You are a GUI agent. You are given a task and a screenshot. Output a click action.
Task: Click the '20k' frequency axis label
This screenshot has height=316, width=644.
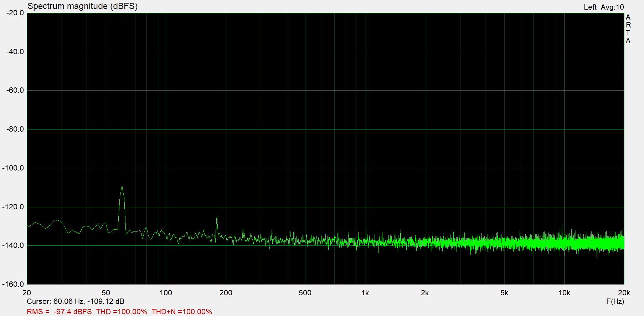coord(624,293)
